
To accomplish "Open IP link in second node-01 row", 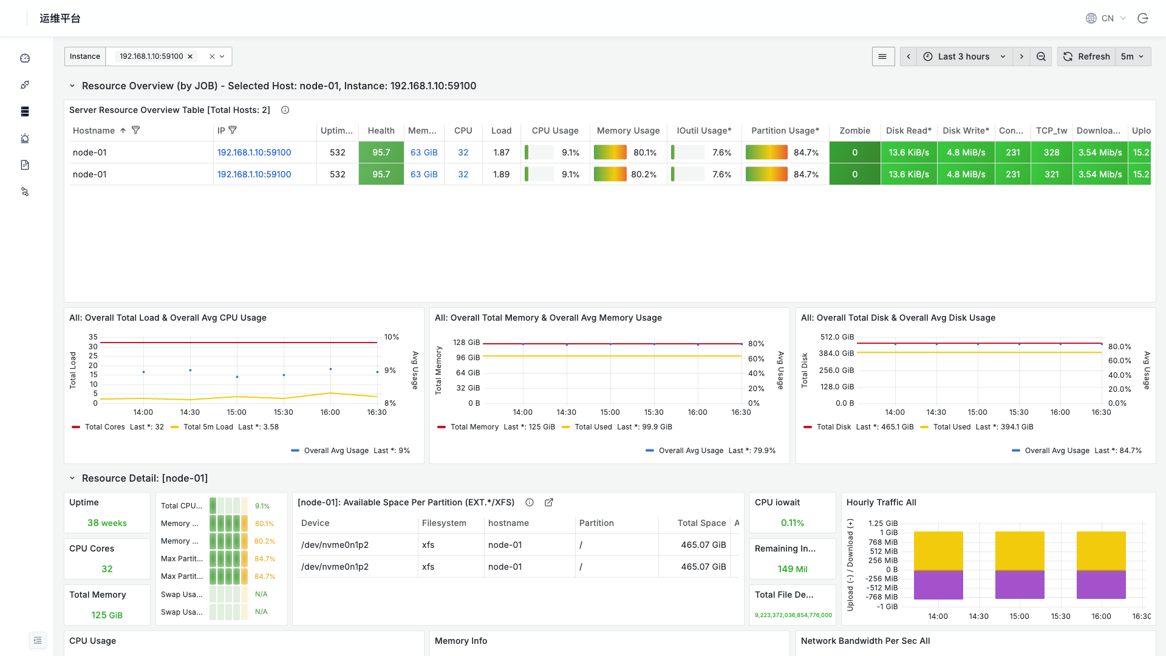I will click(x=254, y=174).
